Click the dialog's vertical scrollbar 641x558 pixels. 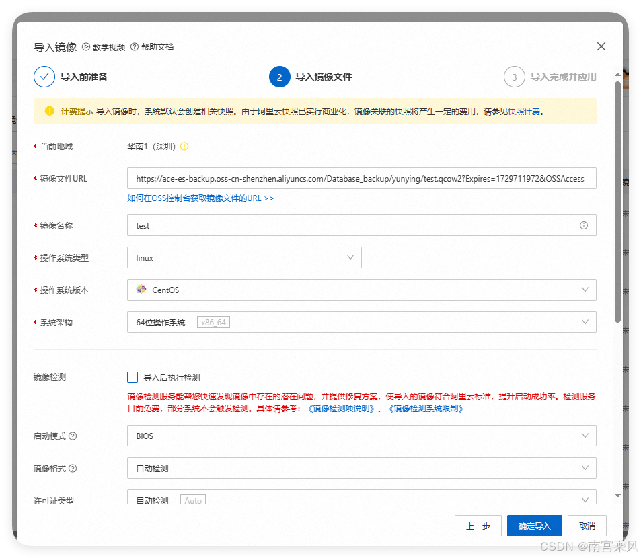[617, 202]
